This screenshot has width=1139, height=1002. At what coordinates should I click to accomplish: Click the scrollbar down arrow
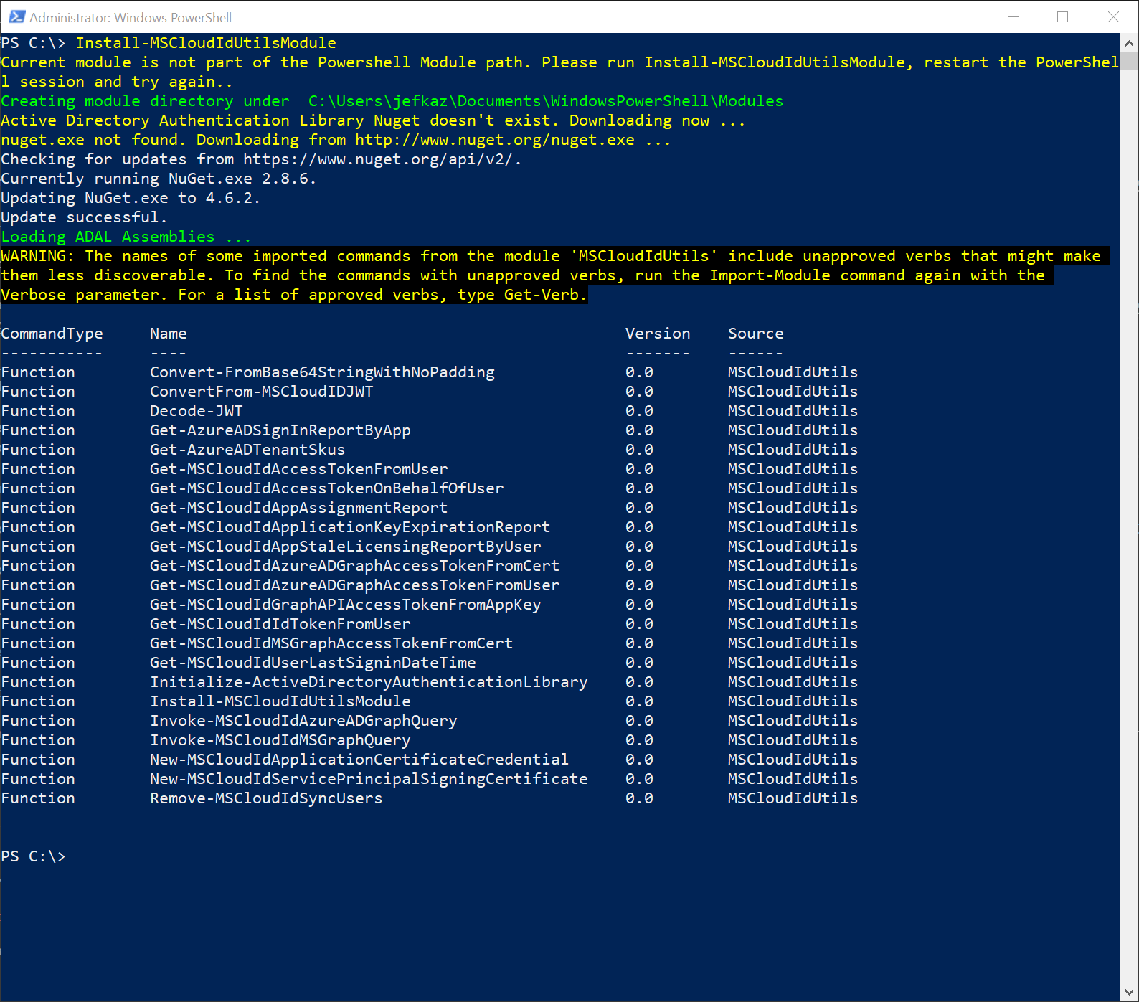[x=1129, y=993]
